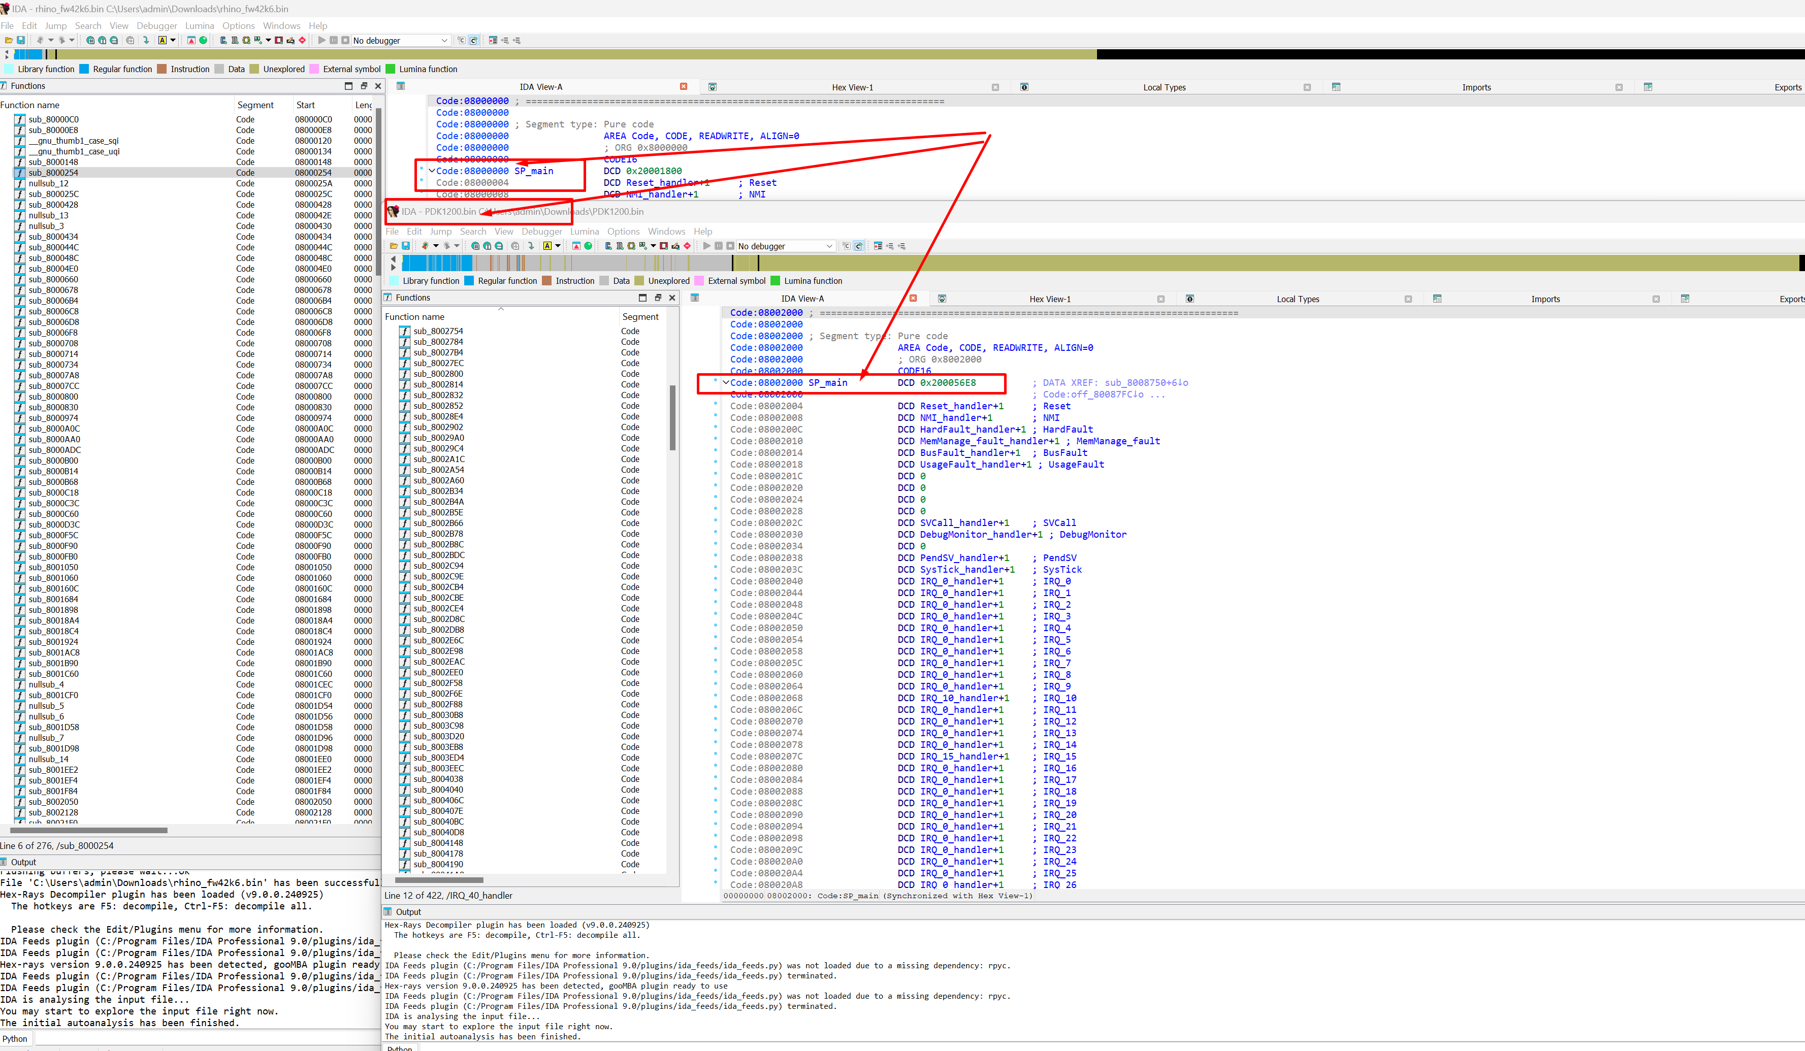Click PDK1200 Functions vertical scrollbar thumb
Viewport: 1805px width, 1051px height.
tap(672, 417)
